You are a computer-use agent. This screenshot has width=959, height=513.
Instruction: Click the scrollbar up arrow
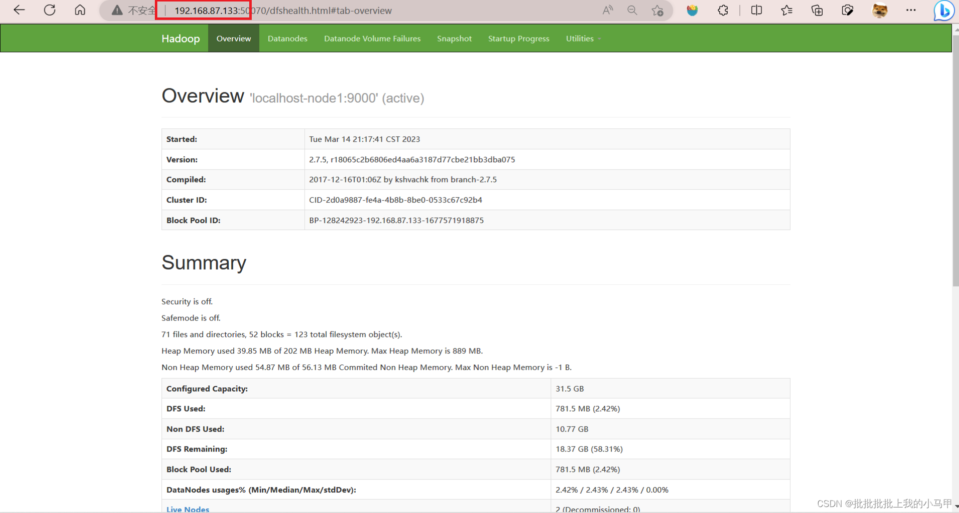(x=956, y=29)
